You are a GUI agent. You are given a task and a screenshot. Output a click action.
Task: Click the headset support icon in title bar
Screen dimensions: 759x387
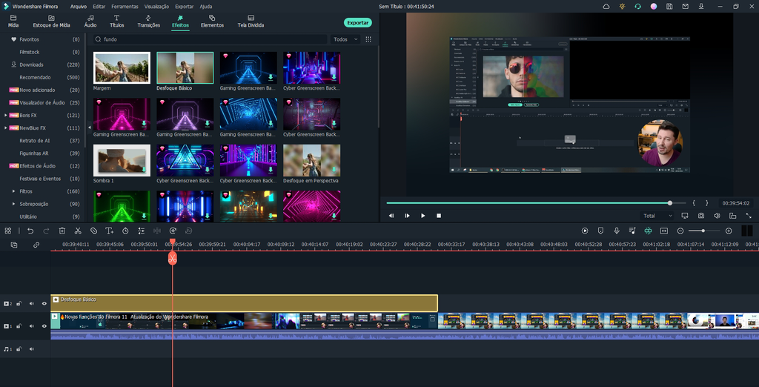tap(638, 6)
